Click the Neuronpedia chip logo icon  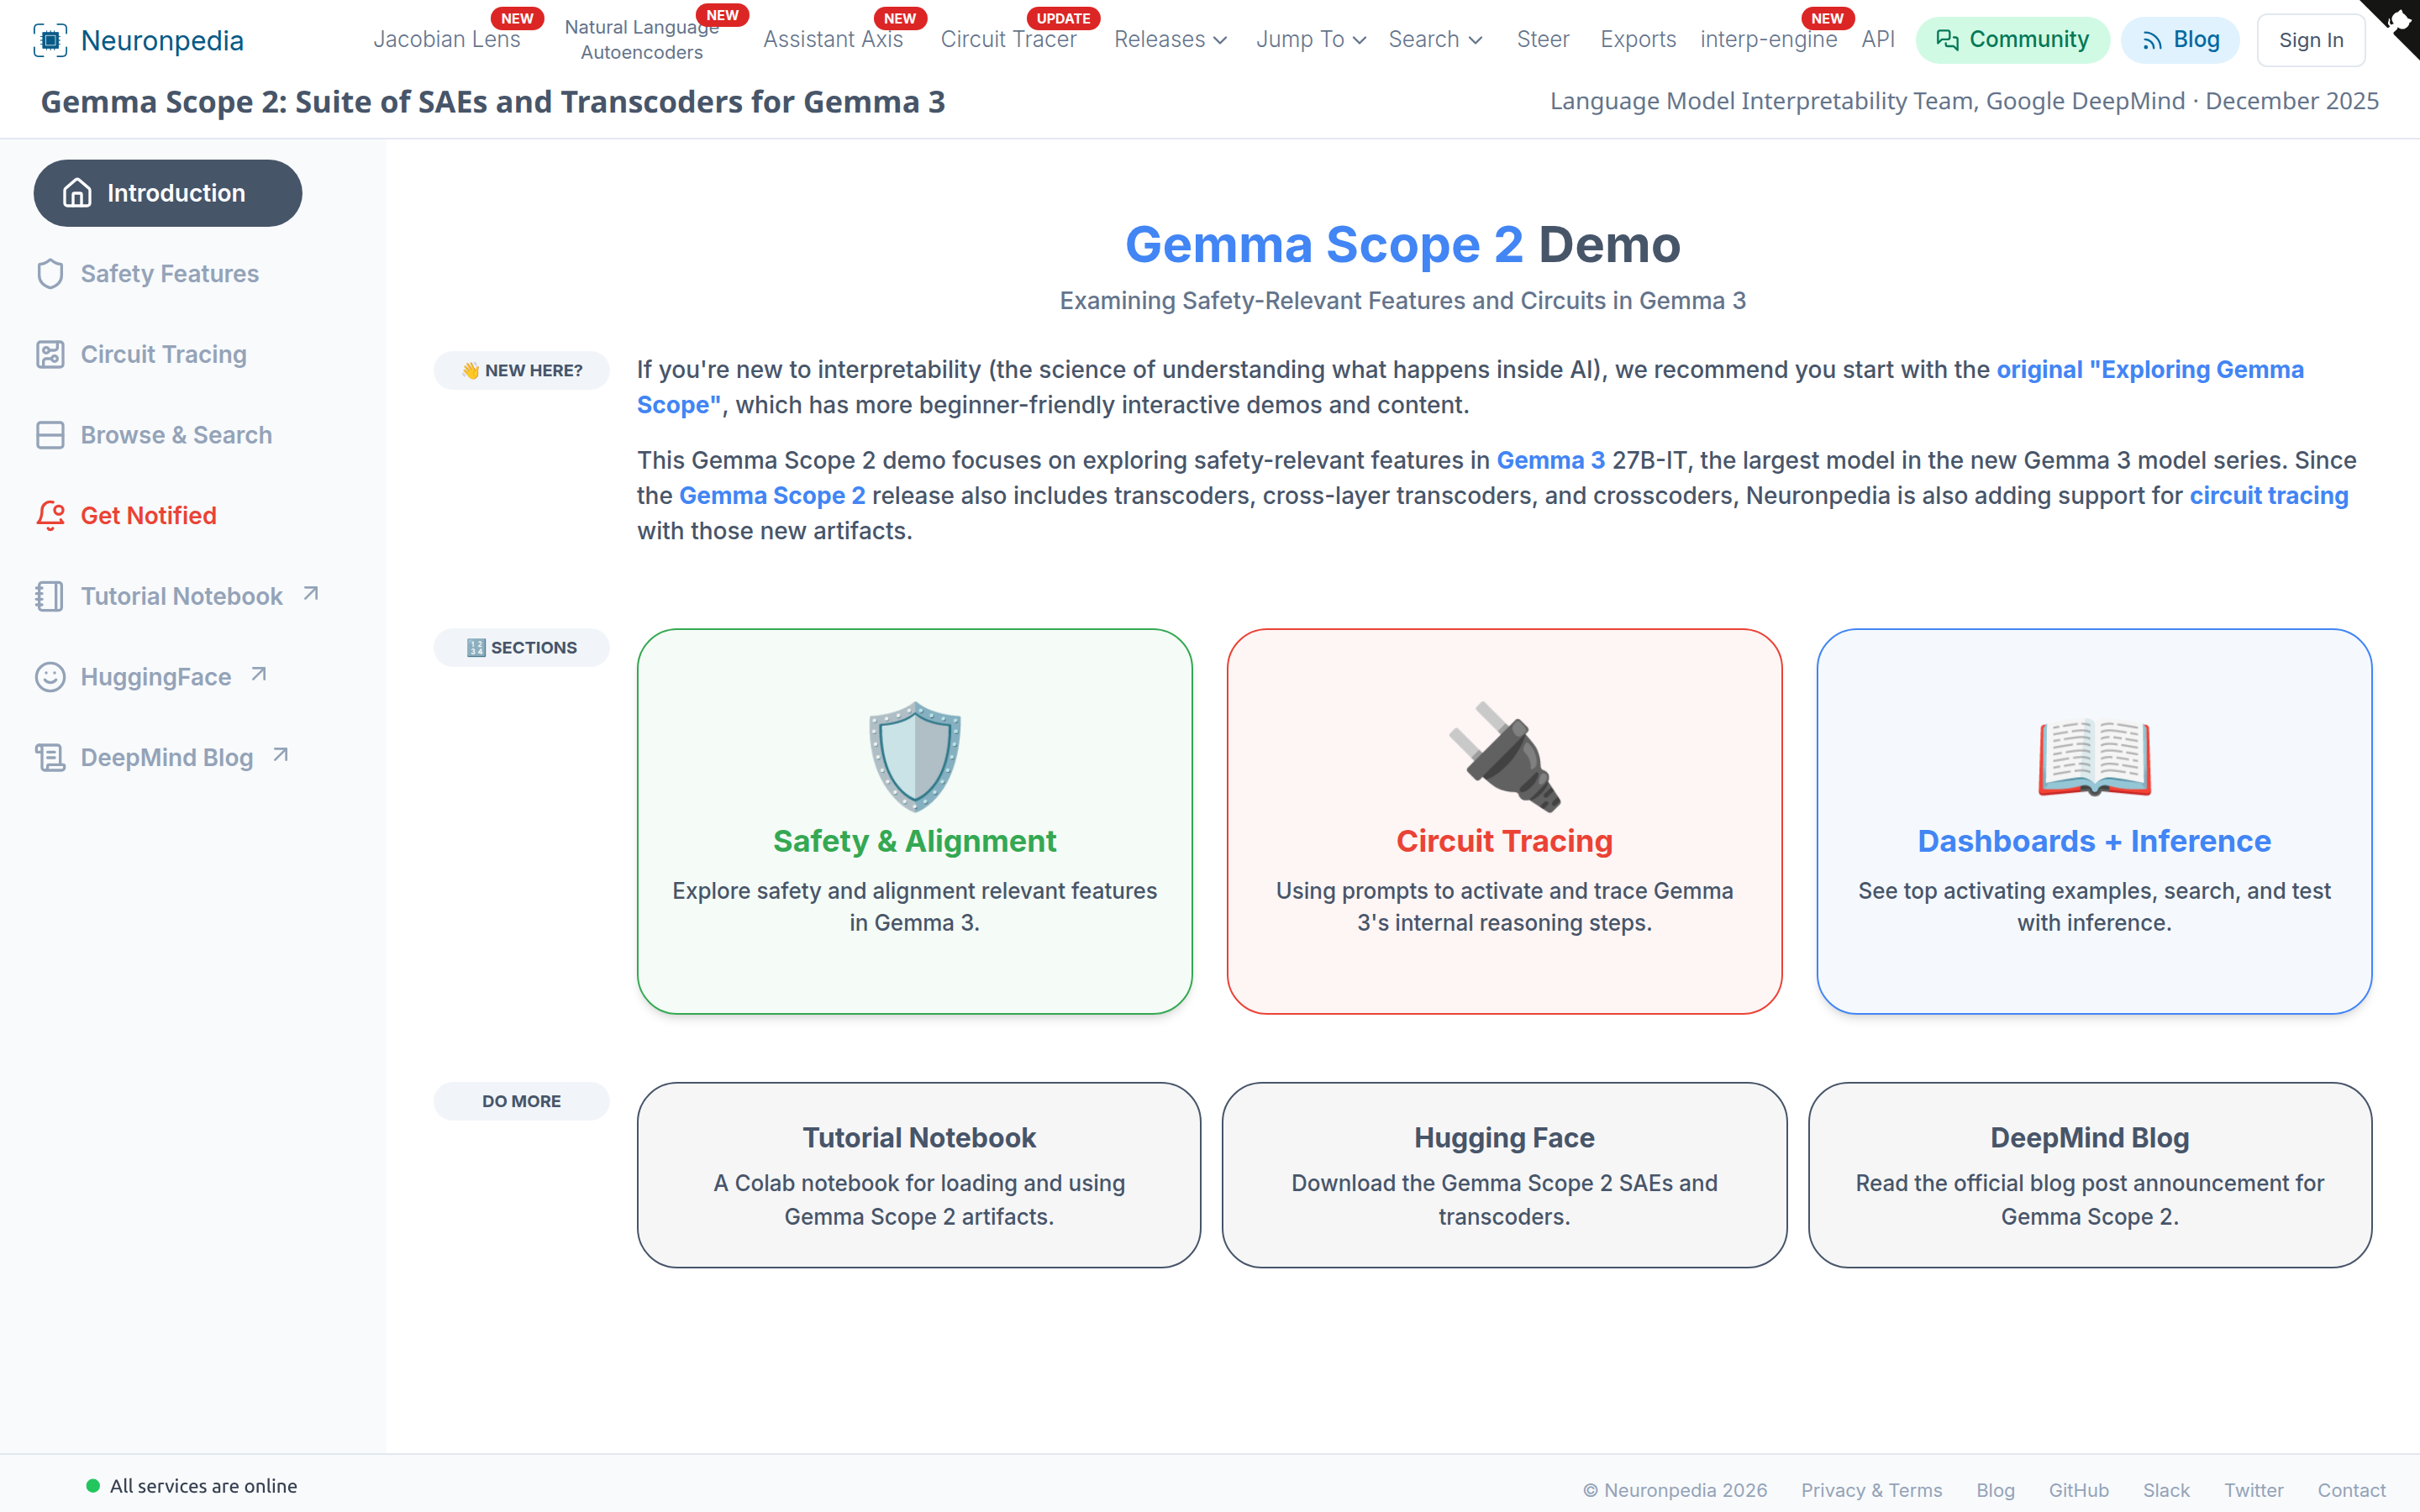pyautogui.click(x=50, y=40)
